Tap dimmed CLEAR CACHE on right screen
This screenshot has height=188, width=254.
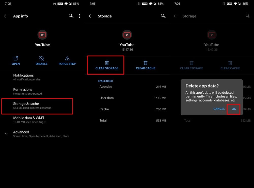pos(230,65)
